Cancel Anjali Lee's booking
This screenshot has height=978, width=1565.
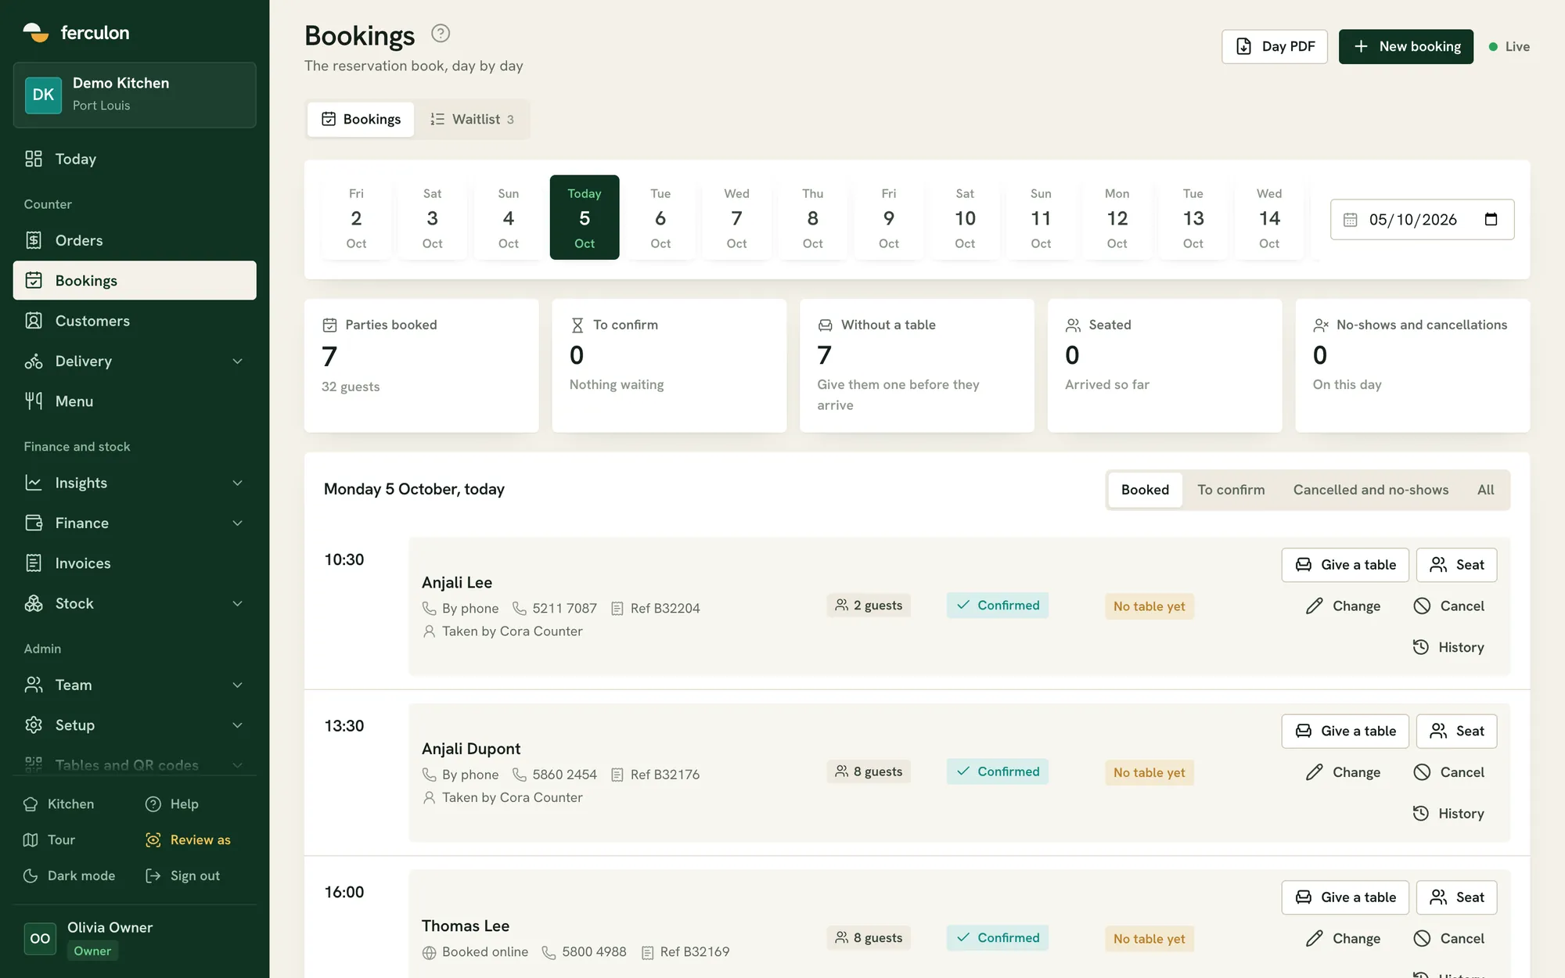1449,606
